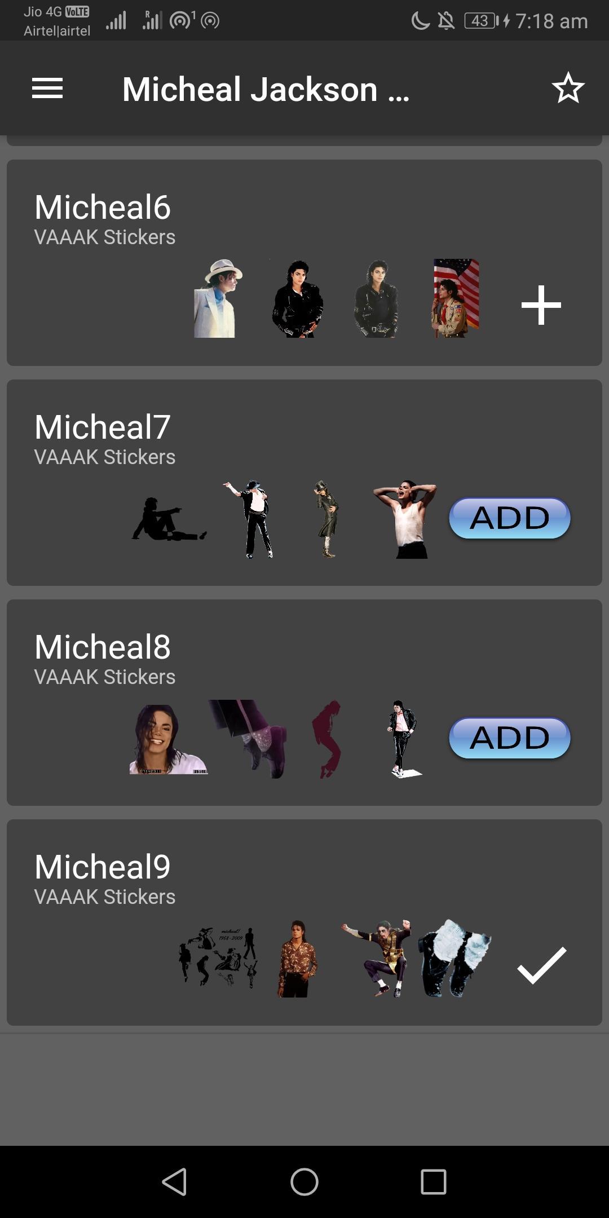This screenshot has height=1218, width=609.
Task: Click ADD button for Micheal7 pack
Action: pos(510,518)
